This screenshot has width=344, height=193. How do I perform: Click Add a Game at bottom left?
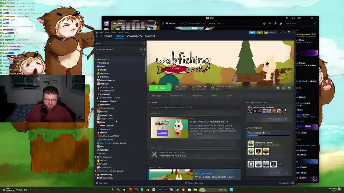tap(102, 183)
